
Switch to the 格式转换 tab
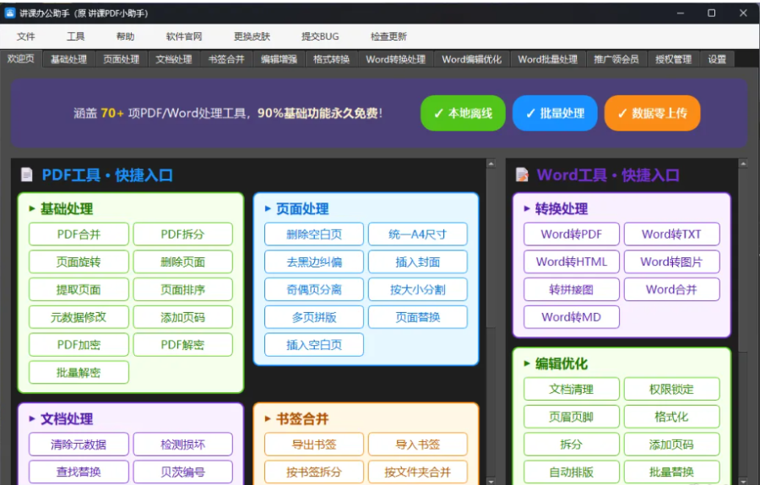332,59
